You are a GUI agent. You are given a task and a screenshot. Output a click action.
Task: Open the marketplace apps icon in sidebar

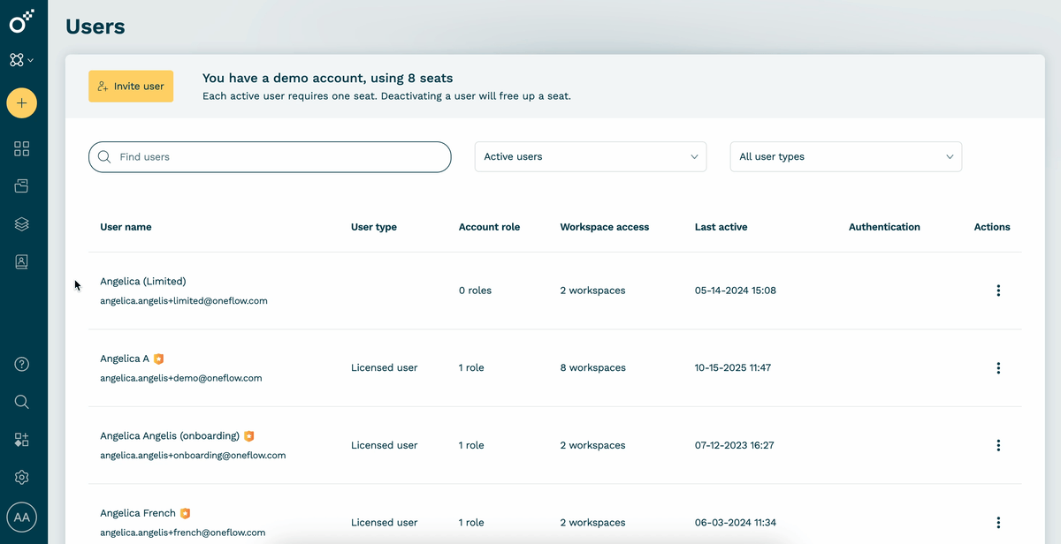(x=22, y=440)
